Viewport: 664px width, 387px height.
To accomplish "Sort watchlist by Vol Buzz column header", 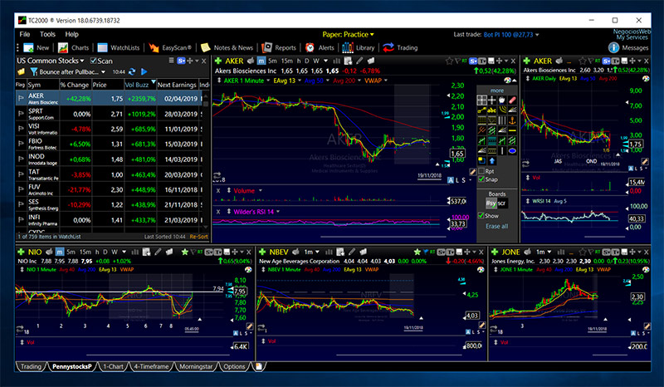I will [x=139, y=85].
